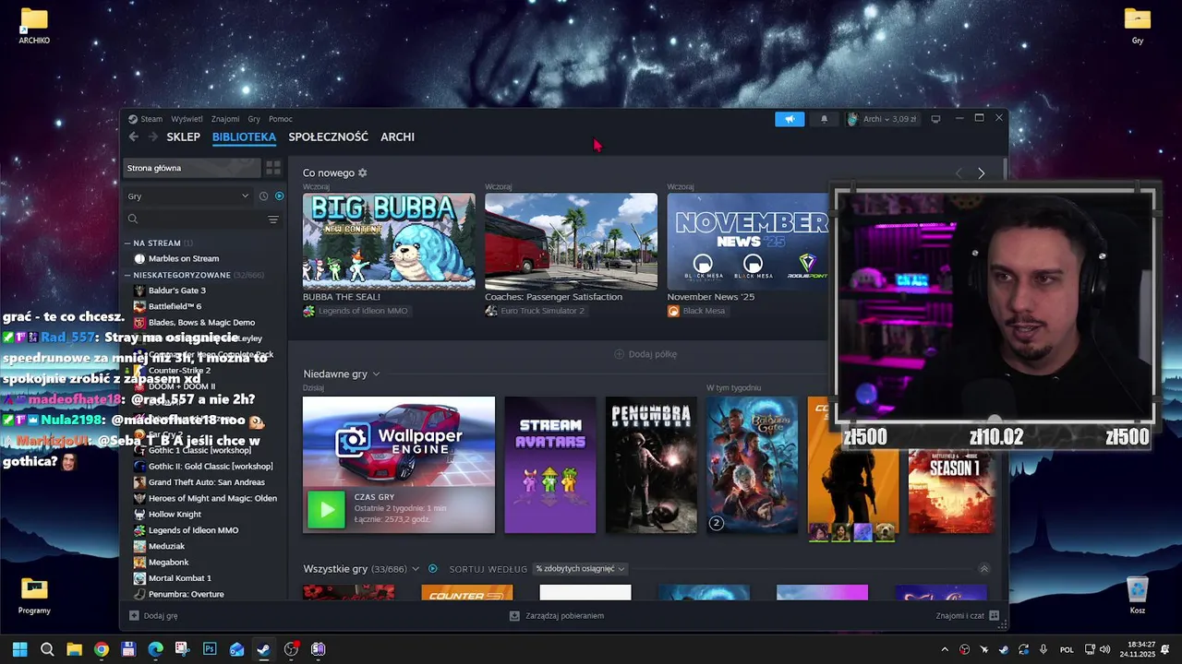The height and width of the screenshot is (664, 1182).
Task: Switch Steam to Big Picture mode icon
Action: tap(935, 119)
